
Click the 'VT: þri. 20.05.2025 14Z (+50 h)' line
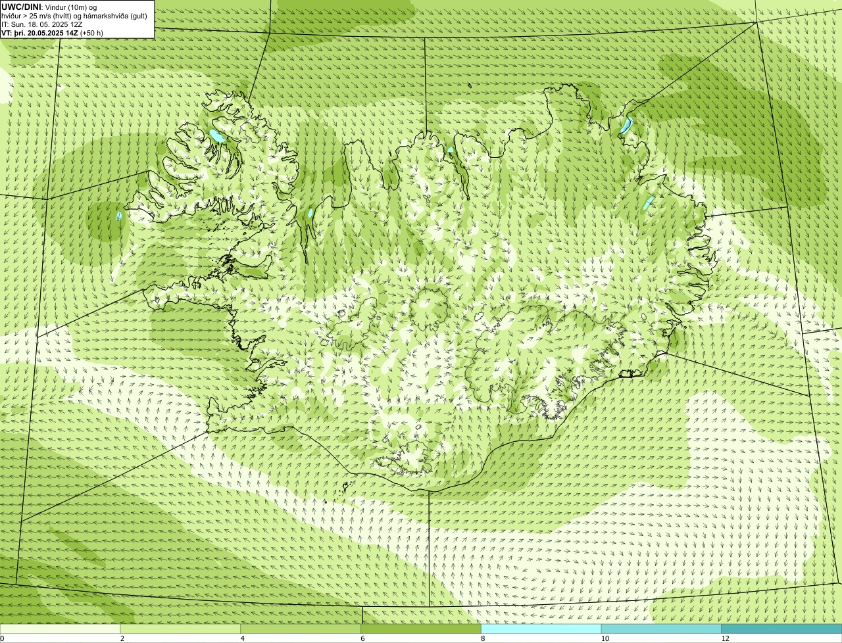point(52,33)
